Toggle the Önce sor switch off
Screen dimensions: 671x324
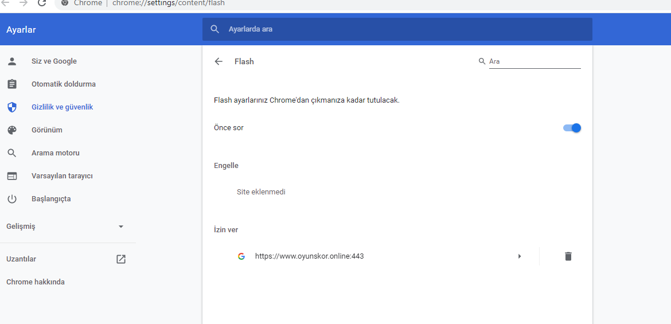pyautogui.click(x=572, y=127)
